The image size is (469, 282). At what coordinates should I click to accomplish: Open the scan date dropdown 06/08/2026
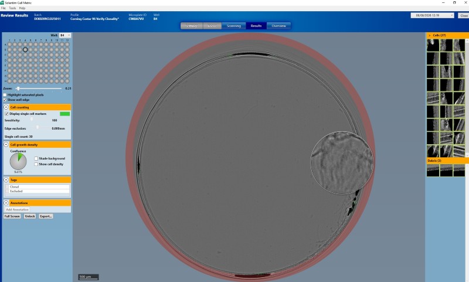pyautogui.click(x=432, y=15)
